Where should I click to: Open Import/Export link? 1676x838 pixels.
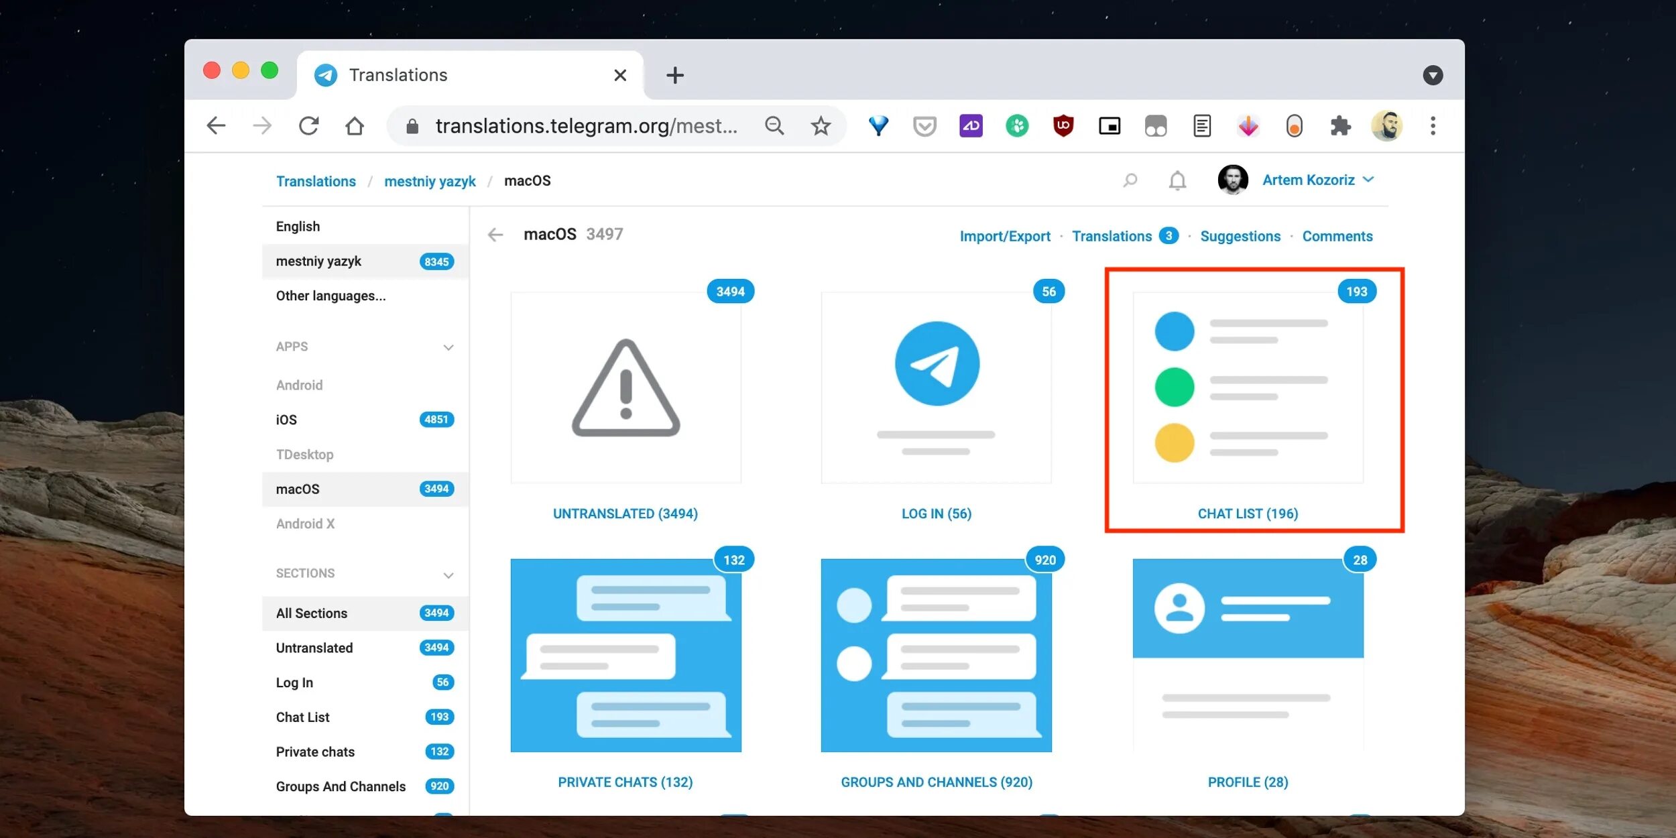point(1005,236)
